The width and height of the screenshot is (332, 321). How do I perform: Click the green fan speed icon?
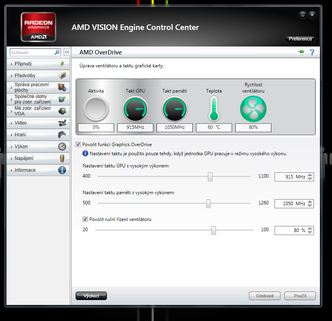(253, 109)
